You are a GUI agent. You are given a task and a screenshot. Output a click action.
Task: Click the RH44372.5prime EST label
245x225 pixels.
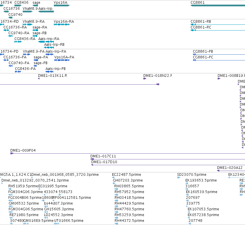coord(129,221)
